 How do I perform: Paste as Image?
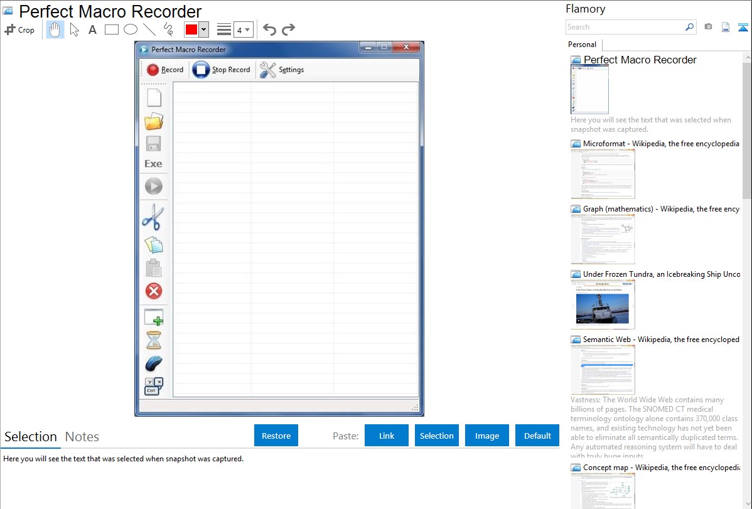487,436
